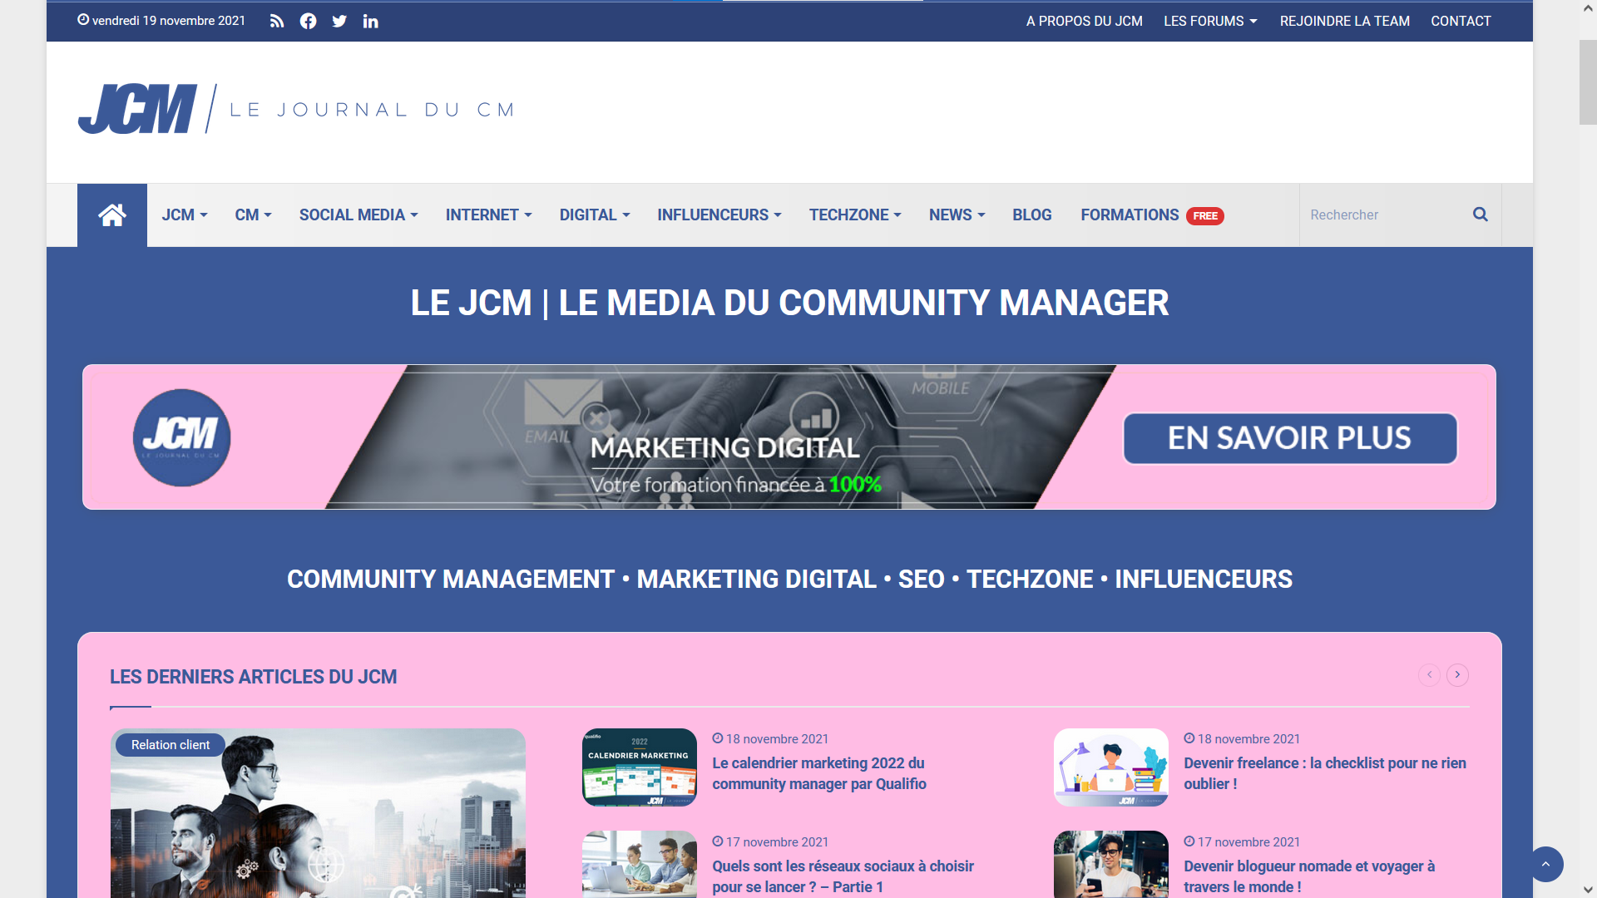Screen dimensions: 1597x898
Task: Expand the JCM menu
Action: point(184,215)
